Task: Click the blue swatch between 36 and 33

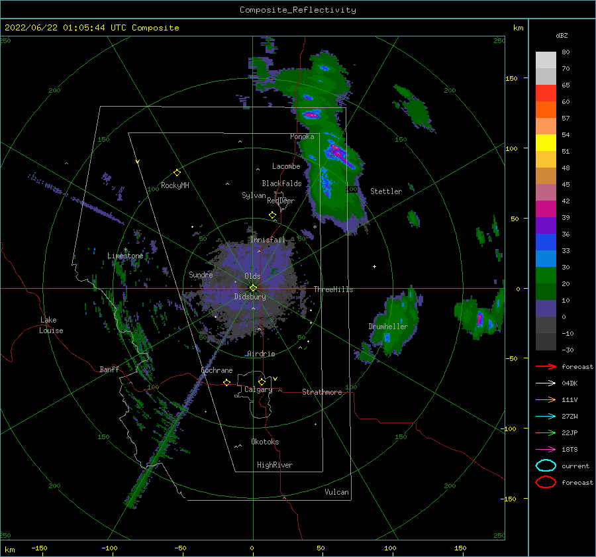Action: point(546,242)
